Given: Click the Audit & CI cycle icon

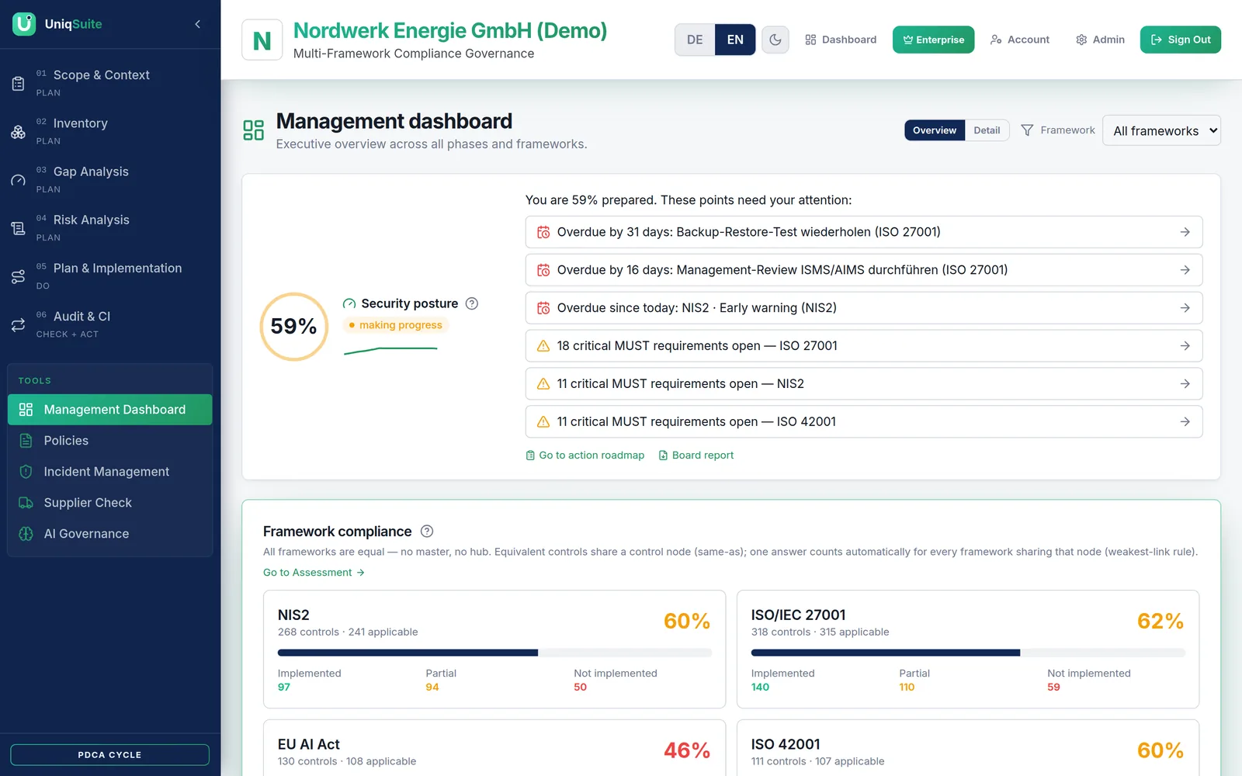Looking at the screenshot, I should (x=18, y=325).
